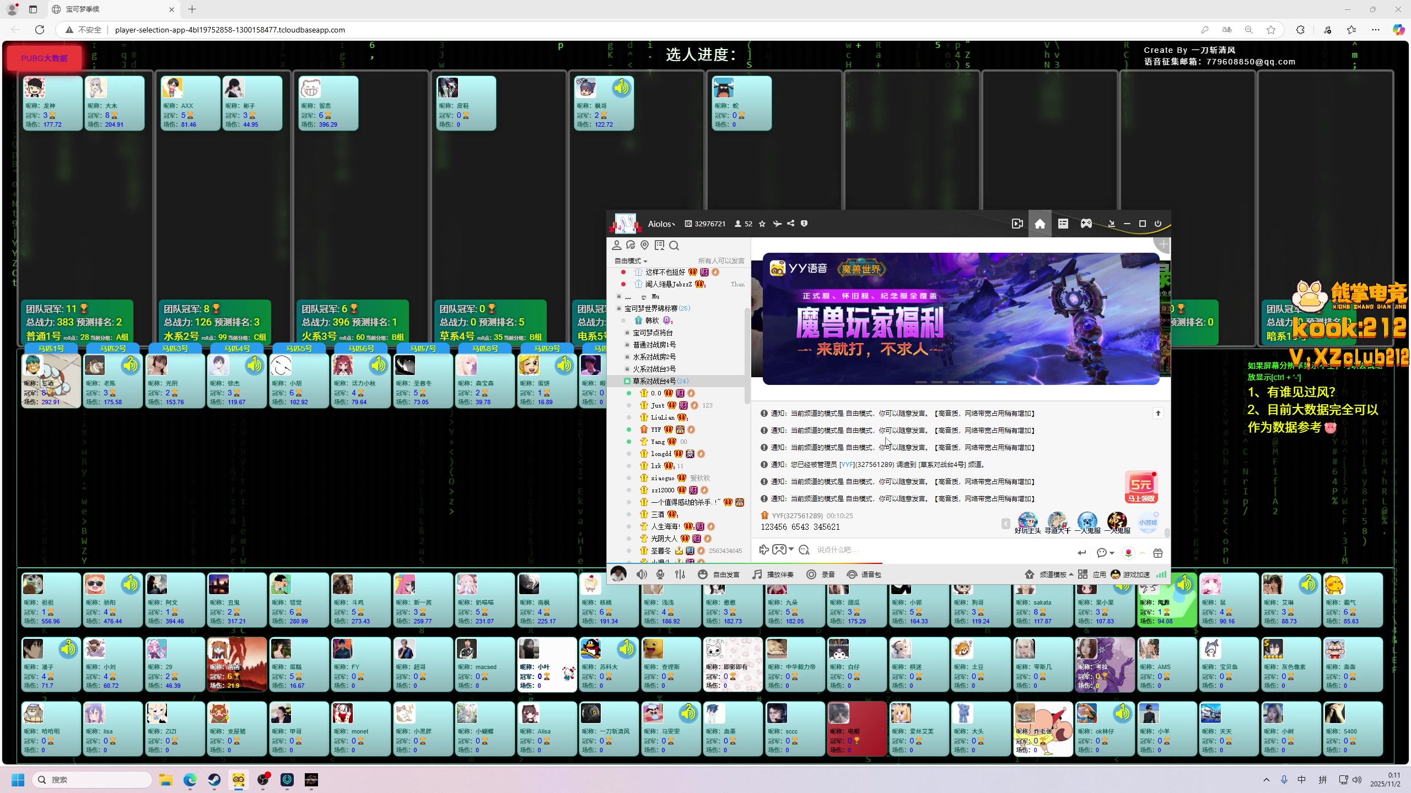Open the YY home page tab
This screenshot has height=793, width=1411.
pos(1040,224)
